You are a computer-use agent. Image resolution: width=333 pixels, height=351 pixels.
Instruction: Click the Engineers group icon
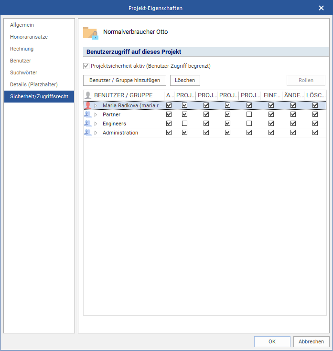click(88, 124)
